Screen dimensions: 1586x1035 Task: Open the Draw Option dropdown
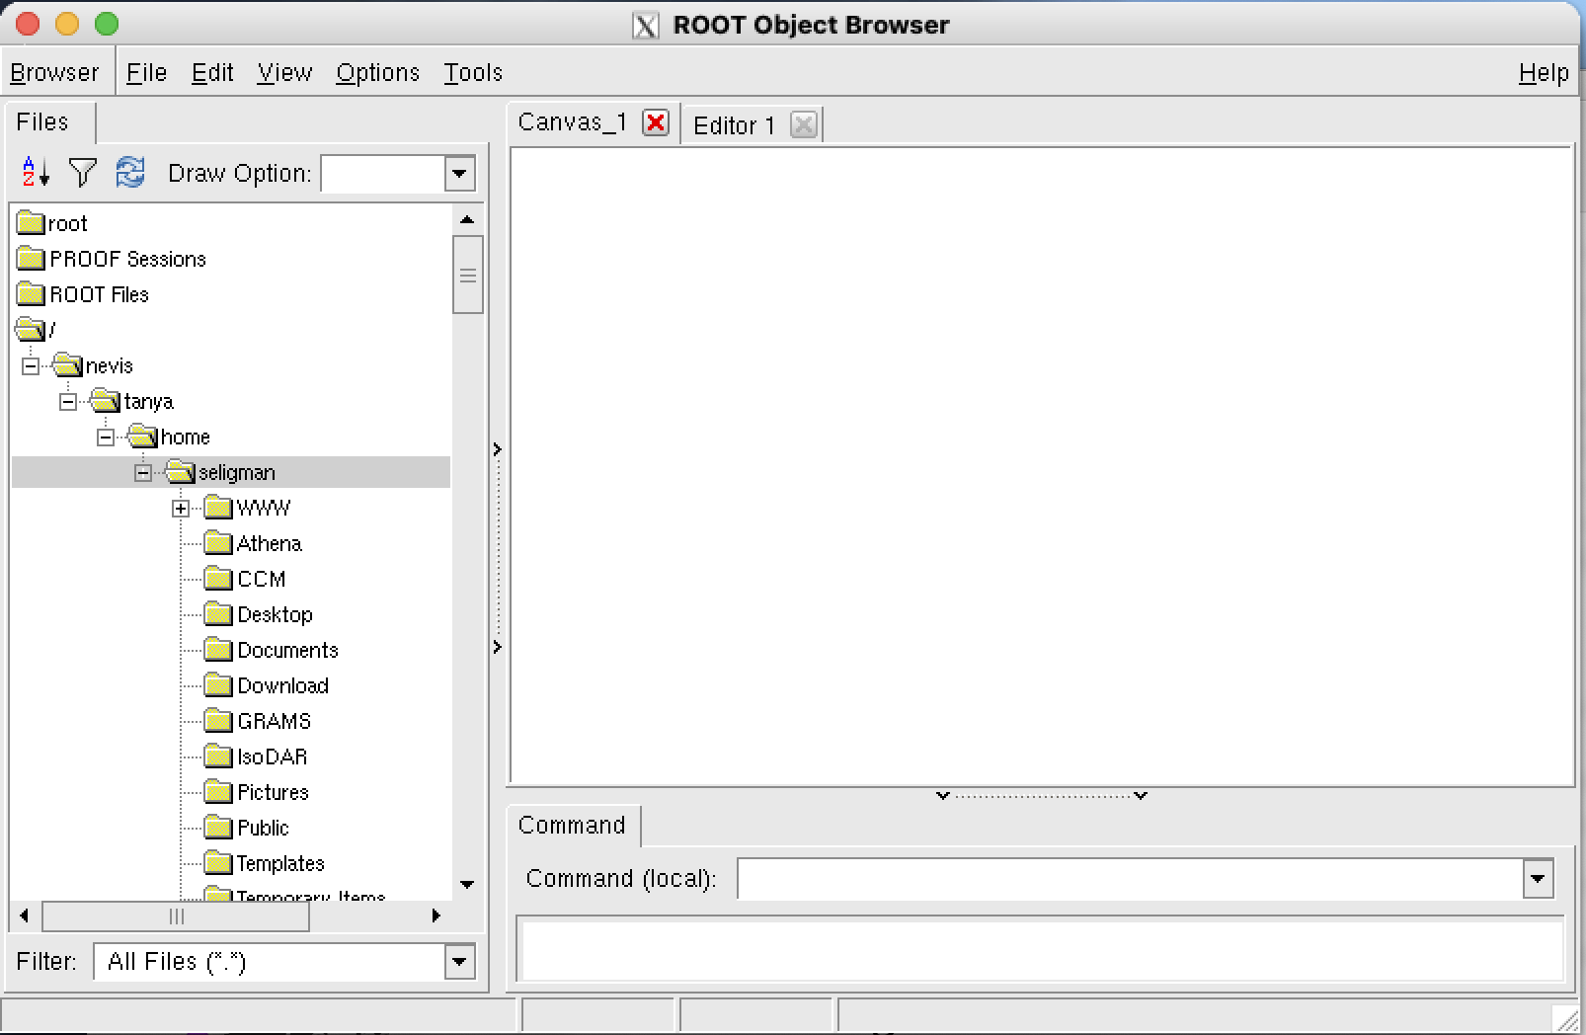tap(459, 175)
